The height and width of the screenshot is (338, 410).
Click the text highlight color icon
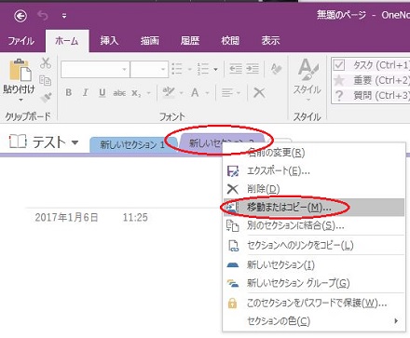(x=169, y=92)
